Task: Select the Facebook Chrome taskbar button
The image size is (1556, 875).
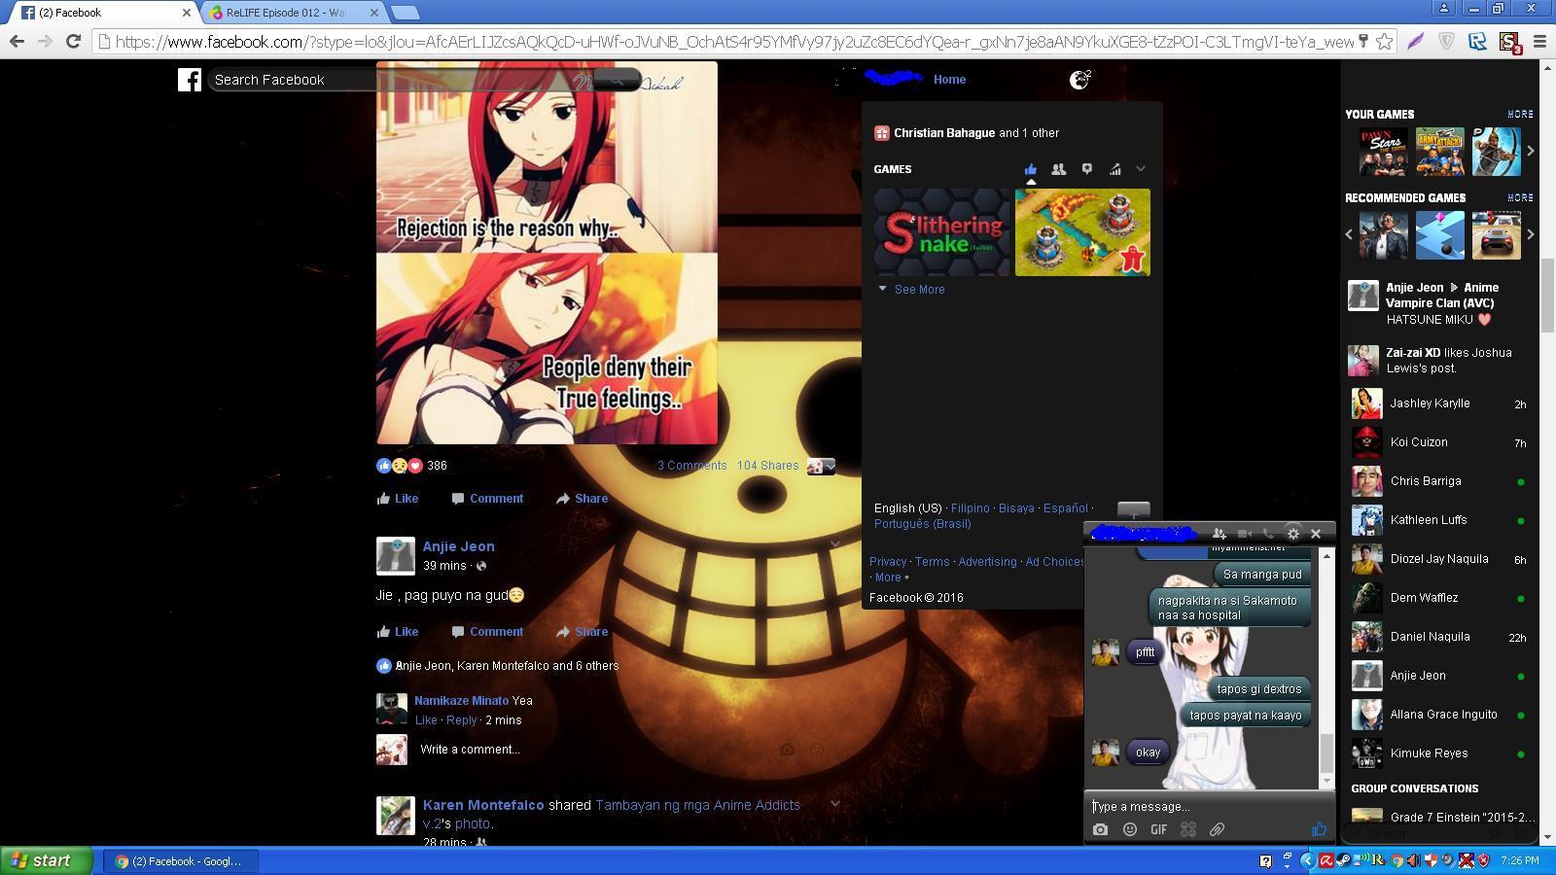Action: (x=181, y=860)
